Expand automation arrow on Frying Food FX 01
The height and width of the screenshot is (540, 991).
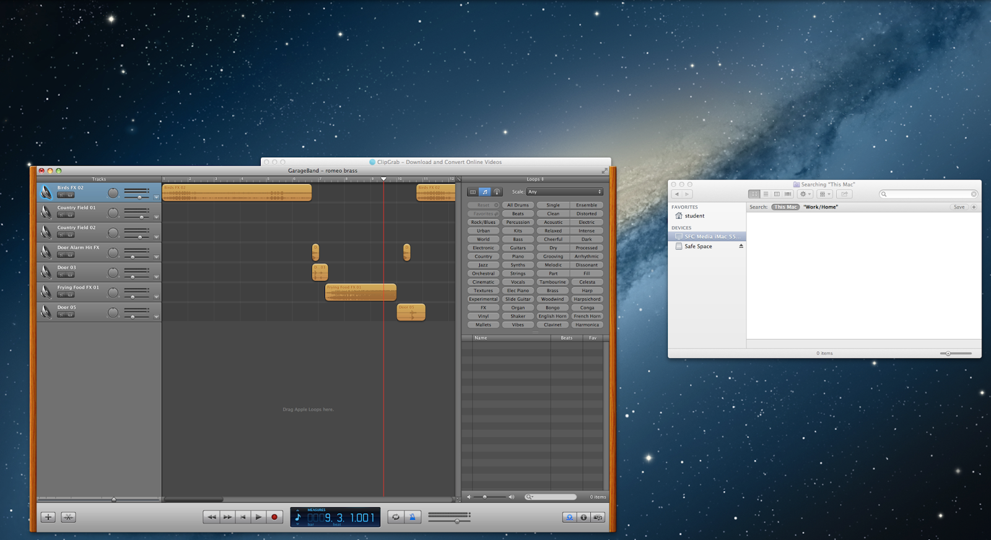point(156,297)
